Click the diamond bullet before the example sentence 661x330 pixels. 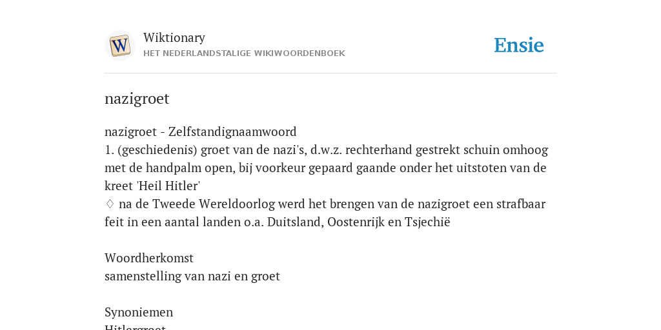tap(110, 204)
